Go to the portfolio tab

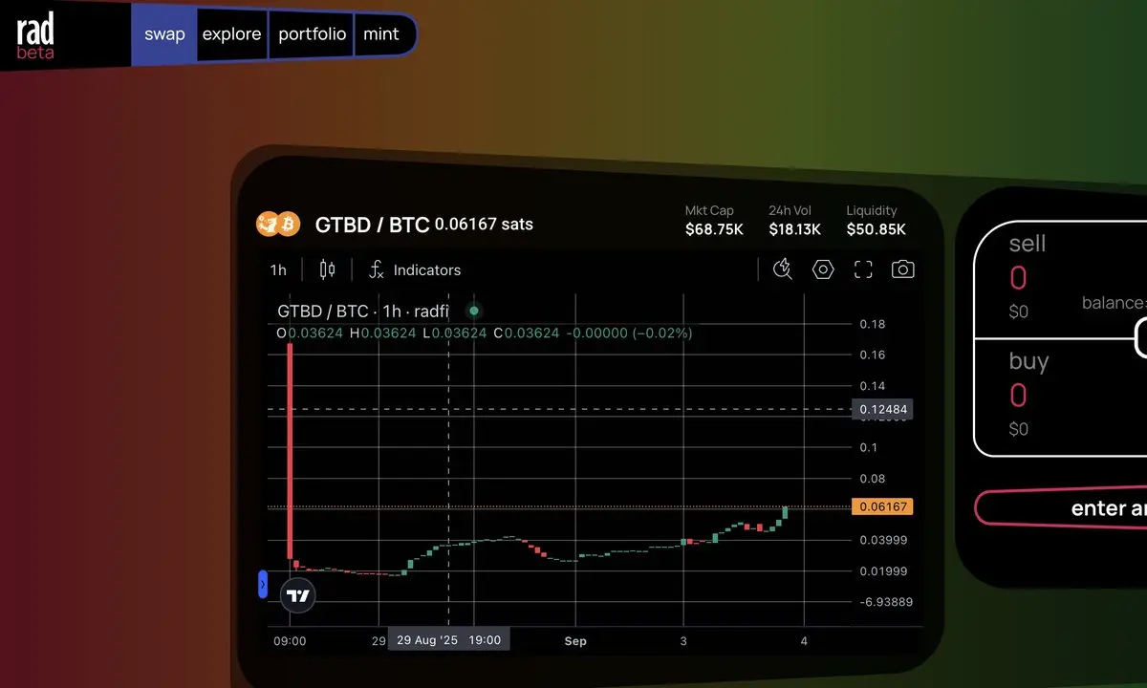[312, 34]
